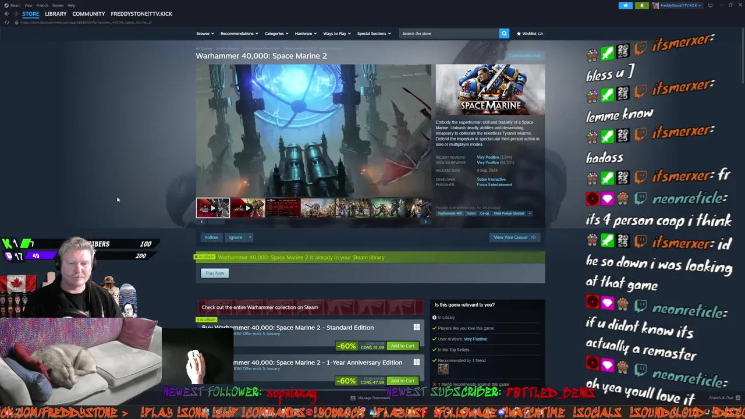
Task: Click the store page URL address text
Action: [x=86, y=22]
